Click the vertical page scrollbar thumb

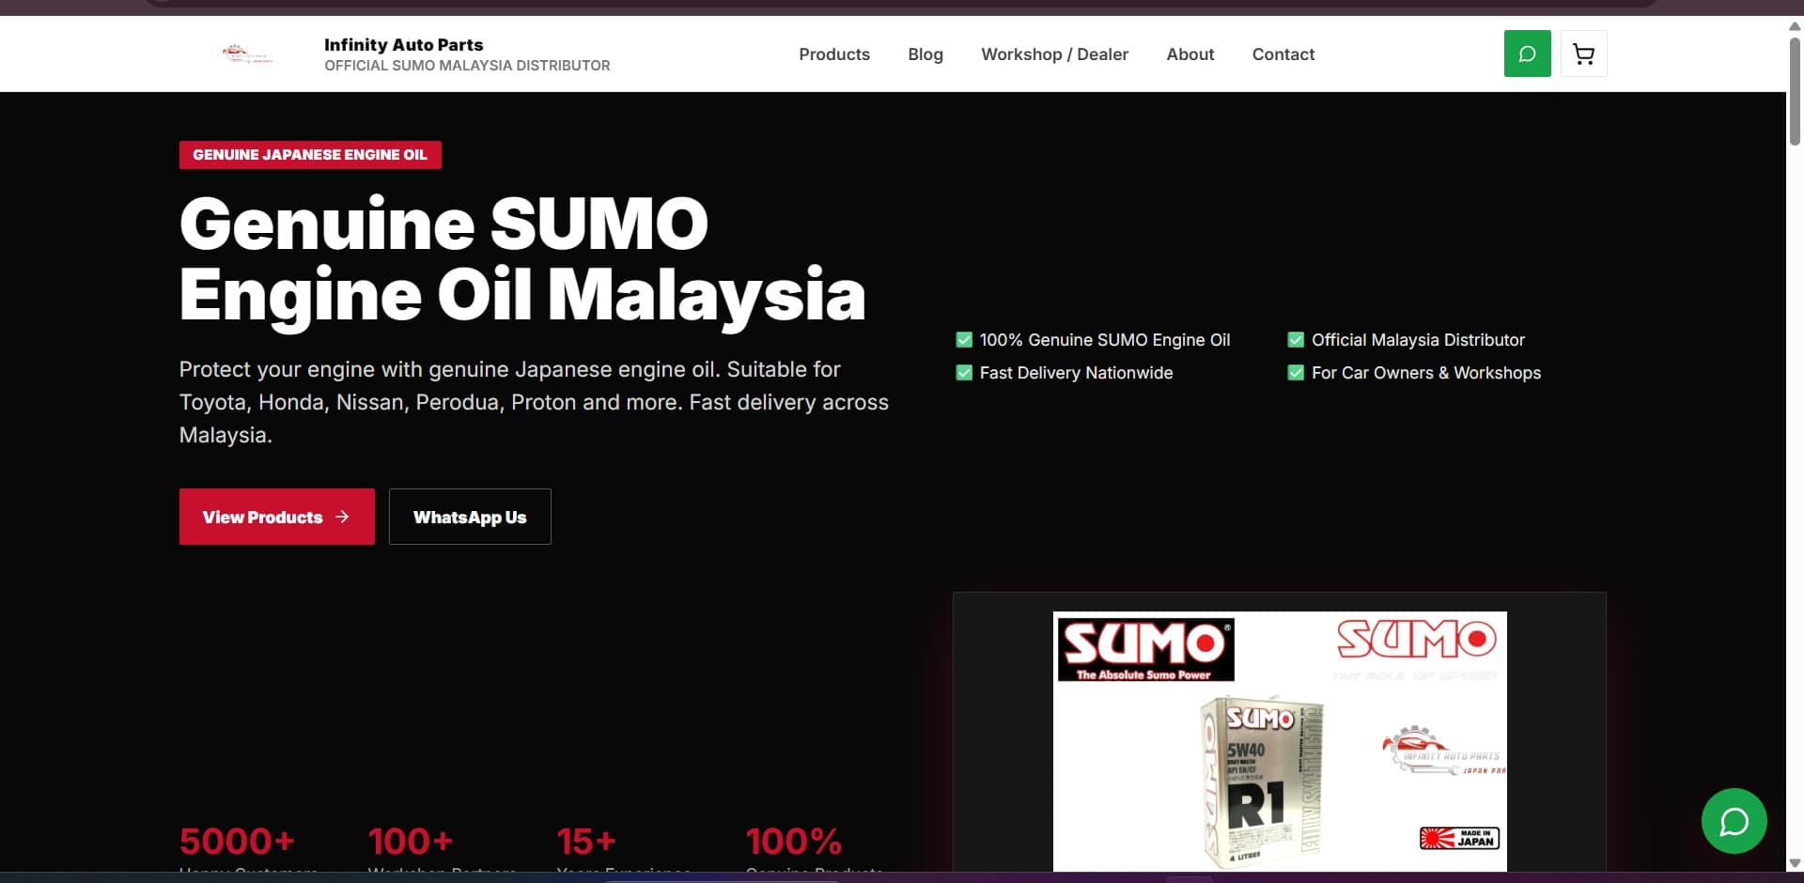coord(1795,91)
